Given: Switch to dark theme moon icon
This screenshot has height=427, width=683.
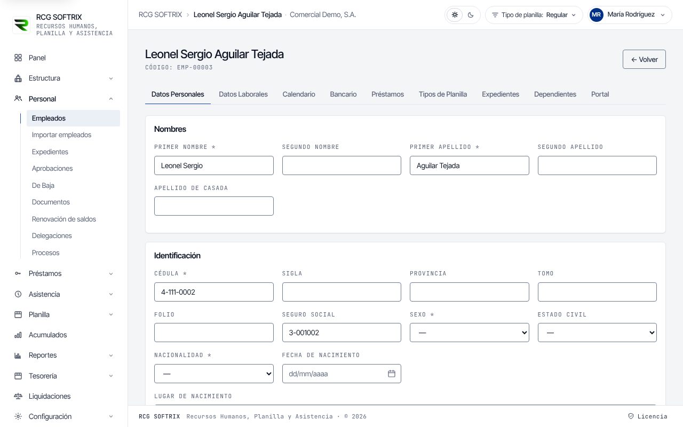Looking at the screenshot, I should tap(471, 15).
